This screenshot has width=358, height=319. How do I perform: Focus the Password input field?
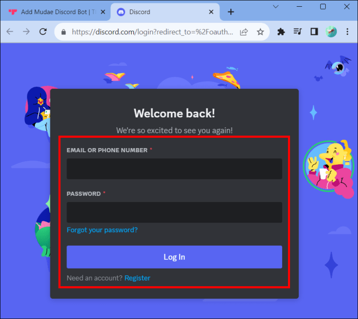click(x=174, y=212)
